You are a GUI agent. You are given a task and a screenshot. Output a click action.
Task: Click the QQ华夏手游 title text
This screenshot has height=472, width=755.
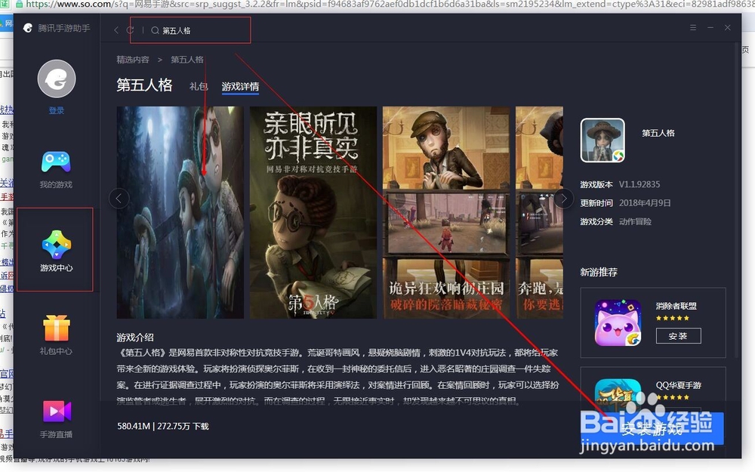click(x=679, y=385)
